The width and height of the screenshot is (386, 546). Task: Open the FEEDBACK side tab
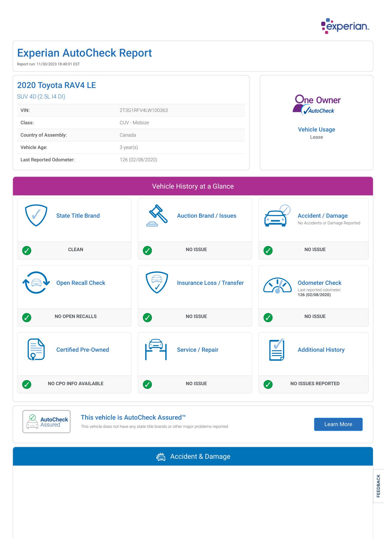[x=378, y=486]
